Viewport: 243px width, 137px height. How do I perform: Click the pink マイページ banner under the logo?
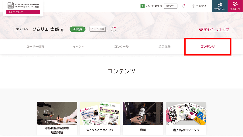[x=23, y=12]
